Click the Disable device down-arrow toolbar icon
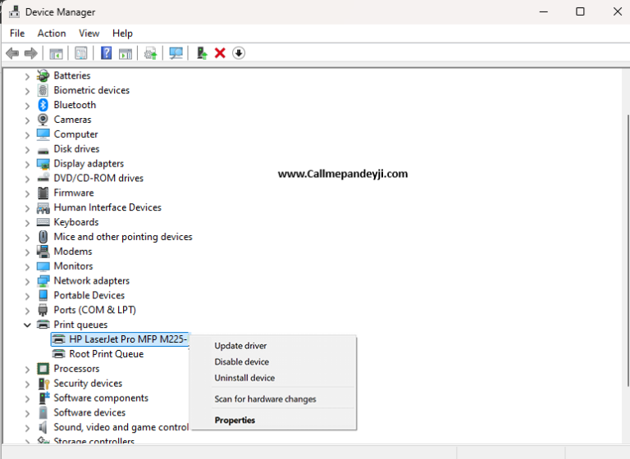630x459 pixels. click(x=239, y=53)
